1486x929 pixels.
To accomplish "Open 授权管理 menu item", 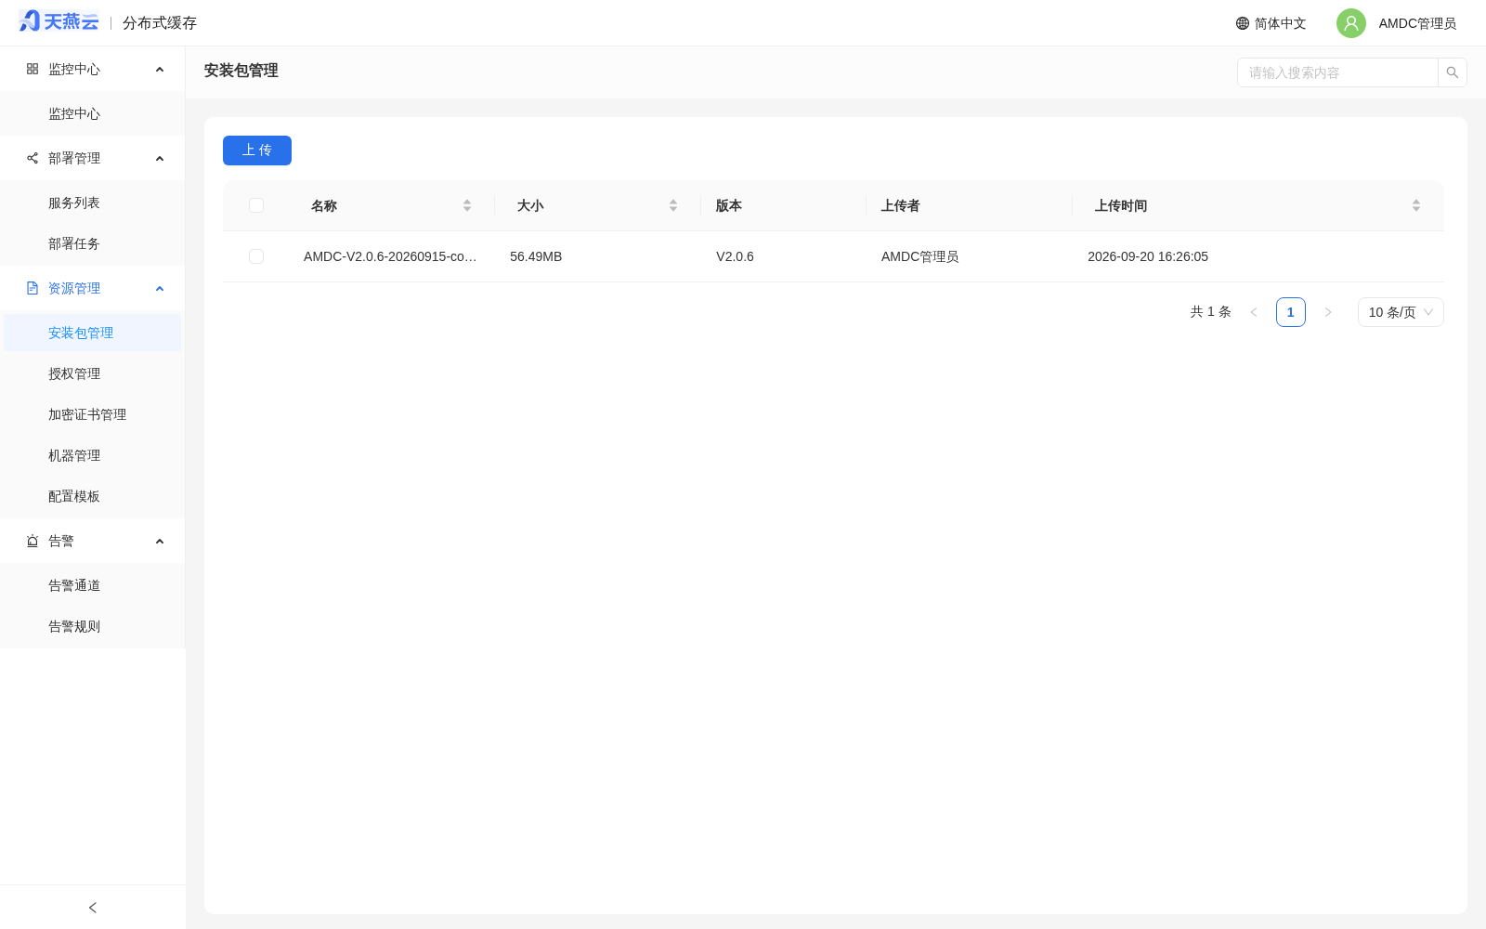I will 93,373.
